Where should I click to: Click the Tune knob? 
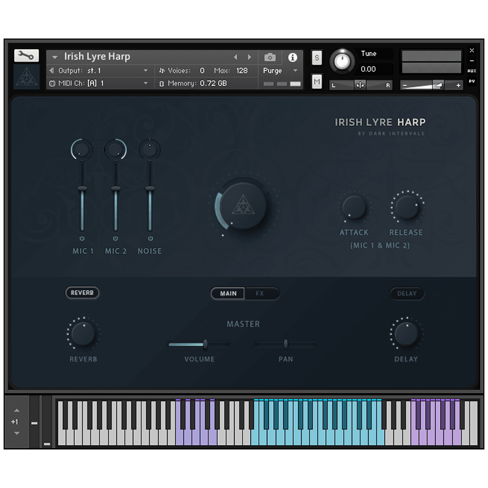click(342, 62)
